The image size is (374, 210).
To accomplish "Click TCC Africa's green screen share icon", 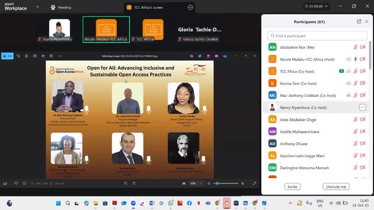I will [342, 71].
